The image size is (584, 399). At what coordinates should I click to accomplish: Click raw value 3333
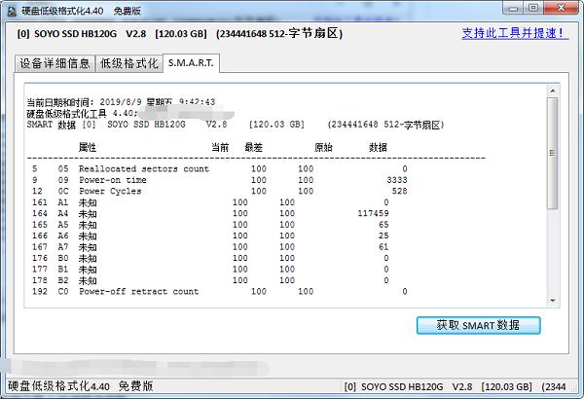click(397, 180)
